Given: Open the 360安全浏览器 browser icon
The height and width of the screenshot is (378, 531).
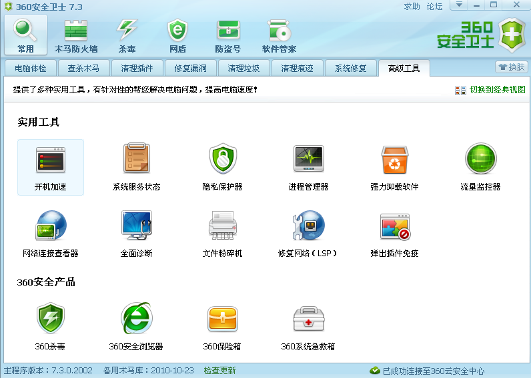Looking at the screenshot, I should (x=137, y=318).
